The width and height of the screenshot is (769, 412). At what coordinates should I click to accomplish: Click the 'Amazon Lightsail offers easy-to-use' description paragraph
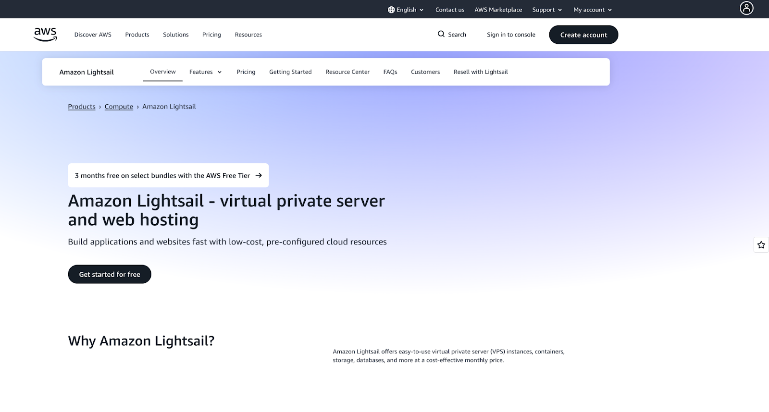coord(448,356)
